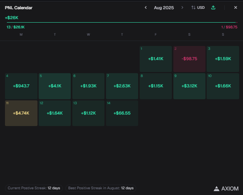Image resolution: width=243 pixels, height=195 pixels.
Task: Select August 5 cell showing +$4.1K
Action: (x=55, y=86)
